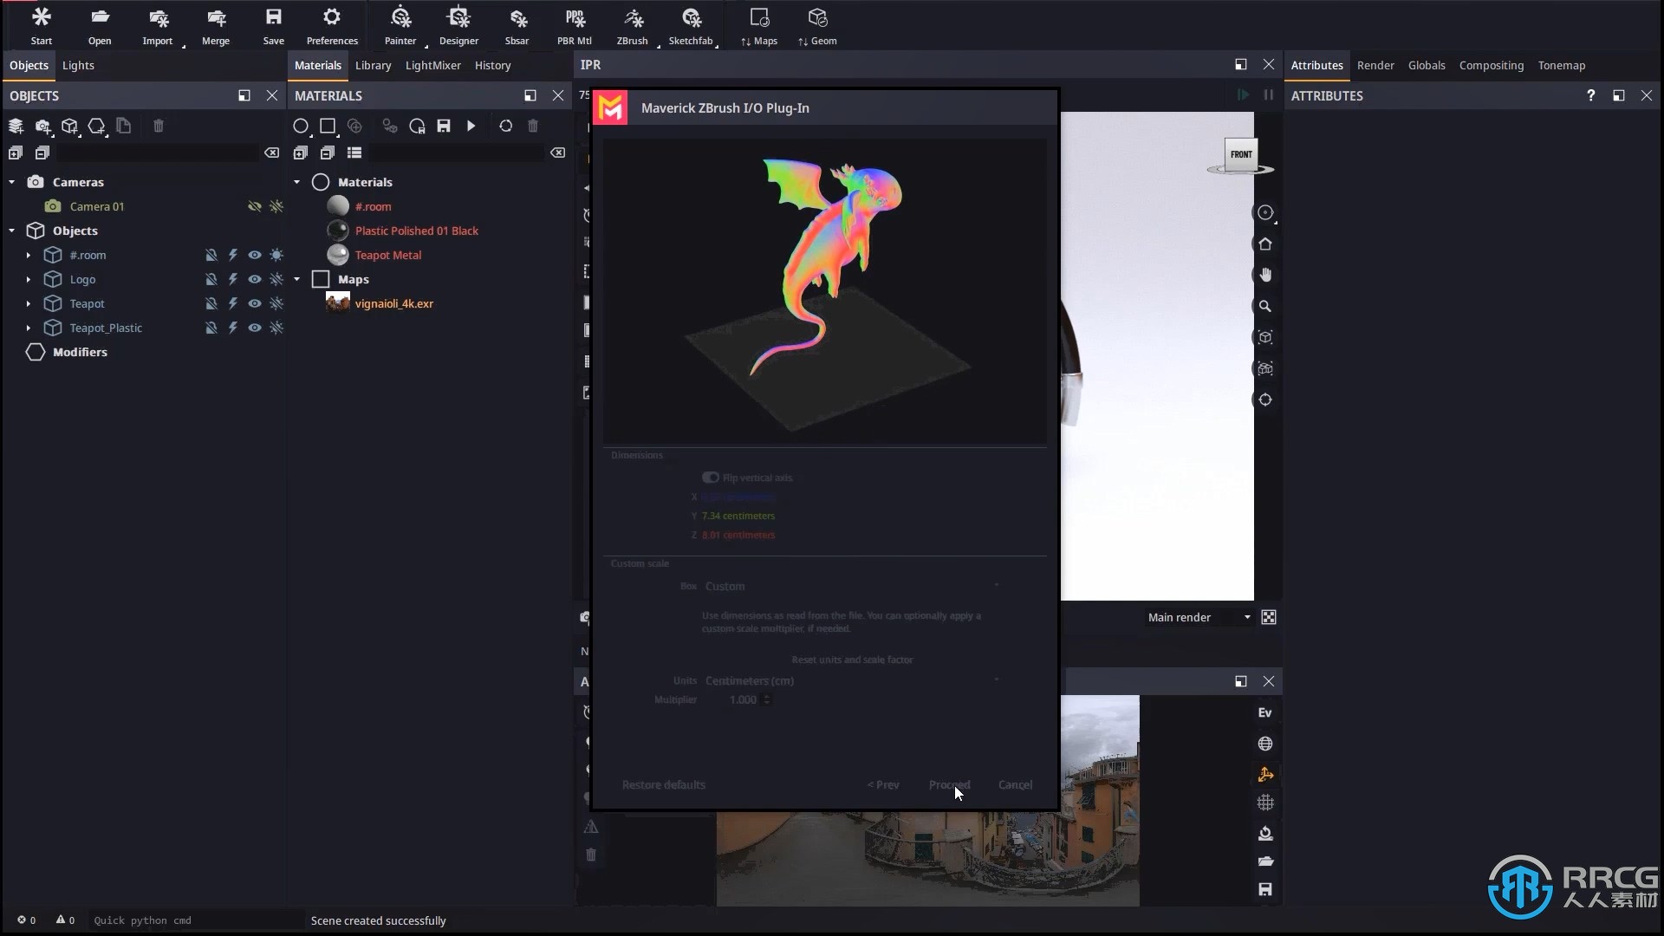
Task: Open the History tab
Action: [493, 65]
